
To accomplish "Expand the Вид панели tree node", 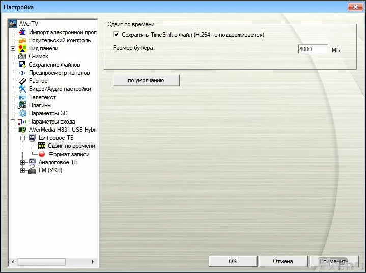I will coord(13,48).
